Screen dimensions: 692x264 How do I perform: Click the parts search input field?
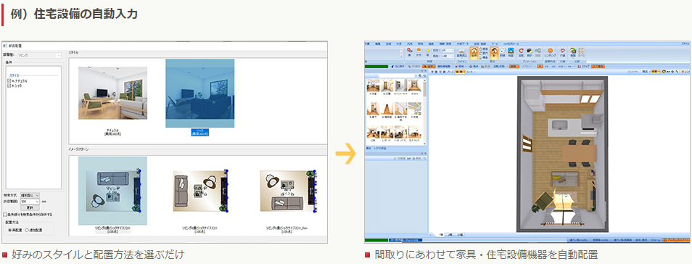(398, 75)
